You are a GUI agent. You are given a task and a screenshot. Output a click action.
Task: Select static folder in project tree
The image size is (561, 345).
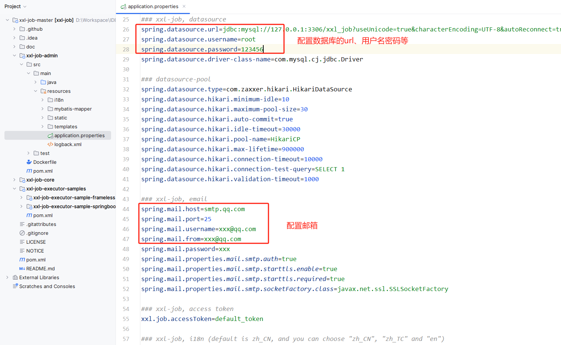coord(61,118)
